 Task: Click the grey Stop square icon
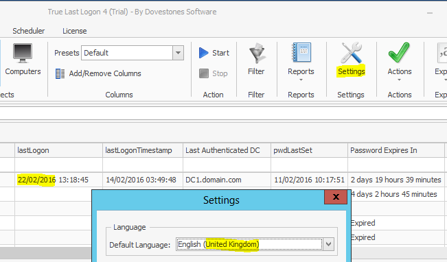point(204,73)
